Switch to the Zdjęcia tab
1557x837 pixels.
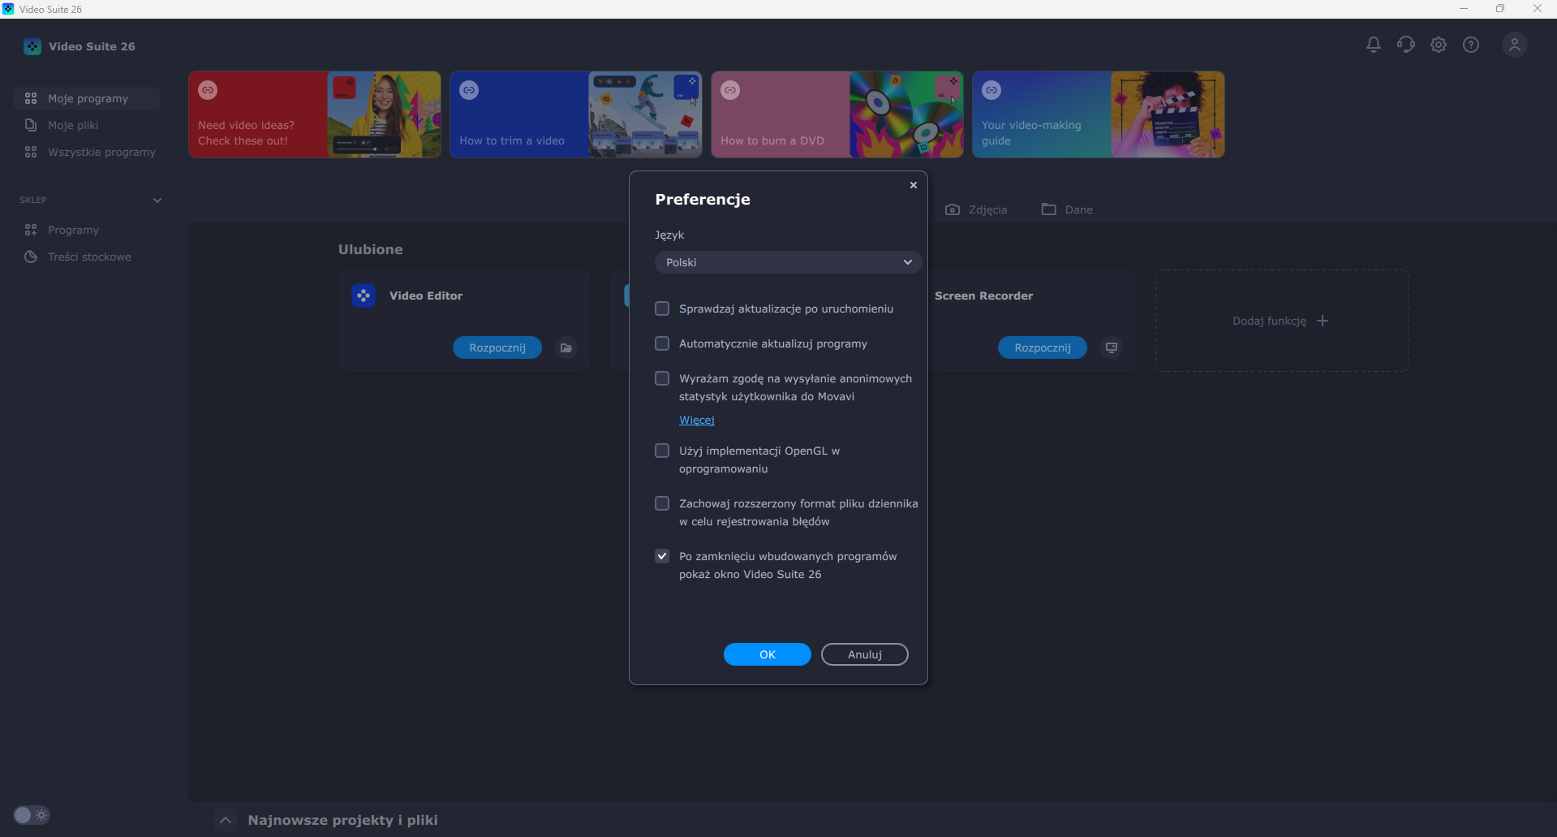976,209
